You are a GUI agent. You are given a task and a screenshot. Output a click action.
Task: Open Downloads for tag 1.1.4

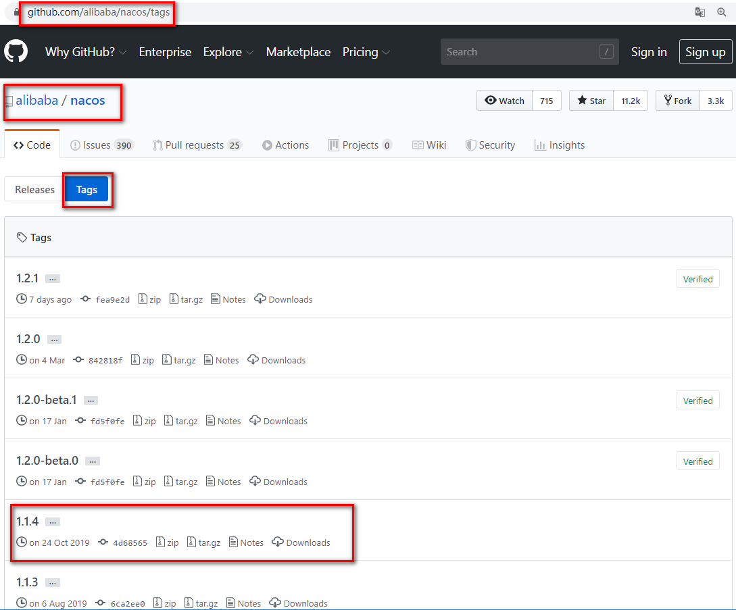(x=301, y=542)
